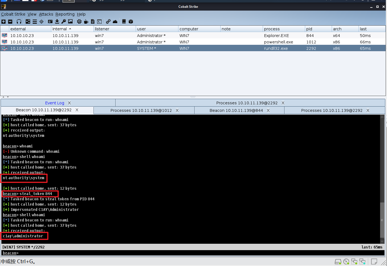Sort sessions by last column header
This screenshot has width=387, height=266.
pyautogui.click(x=372, y=29)
